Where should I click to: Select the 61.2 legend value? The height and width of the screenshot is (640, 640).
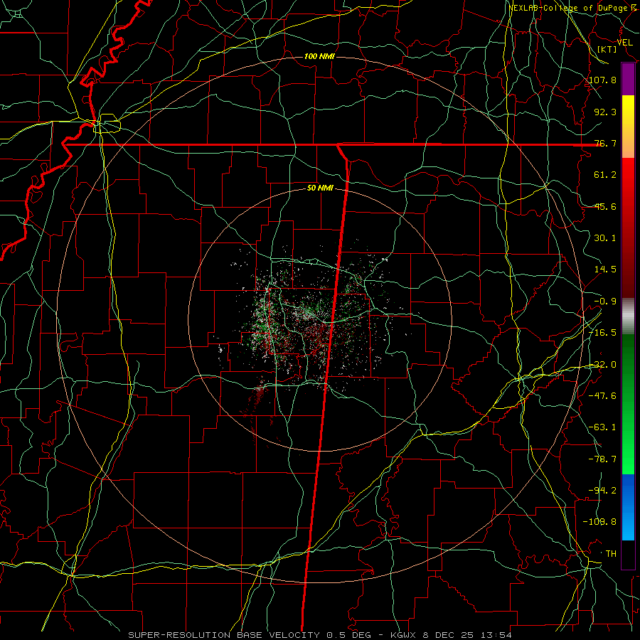[605, 175]
